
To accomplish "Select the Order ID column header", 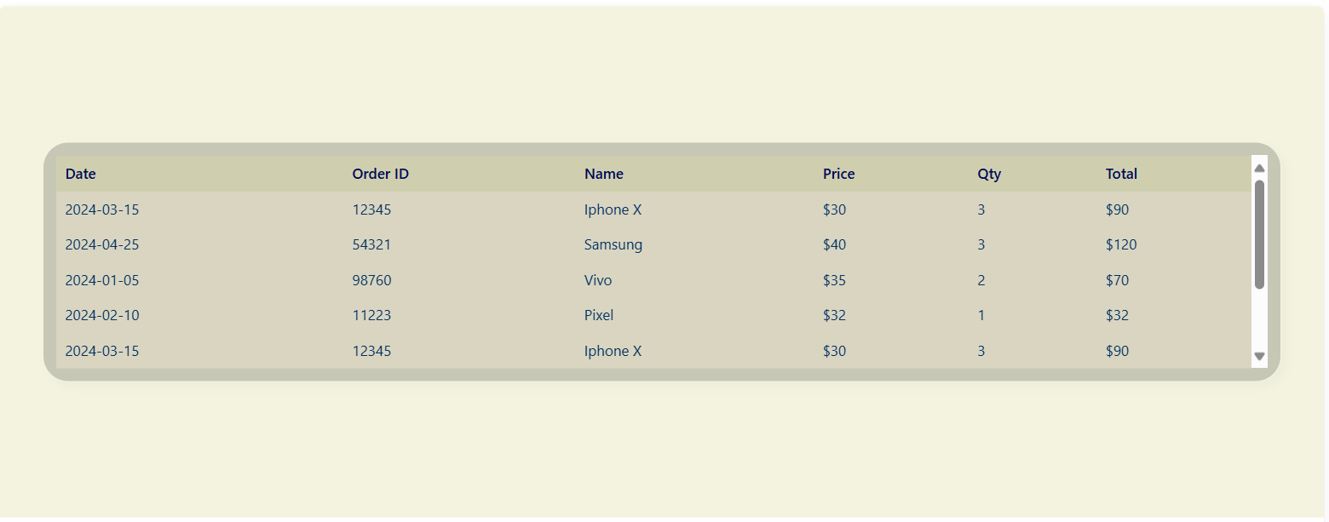I will click(x=381, y=174).
